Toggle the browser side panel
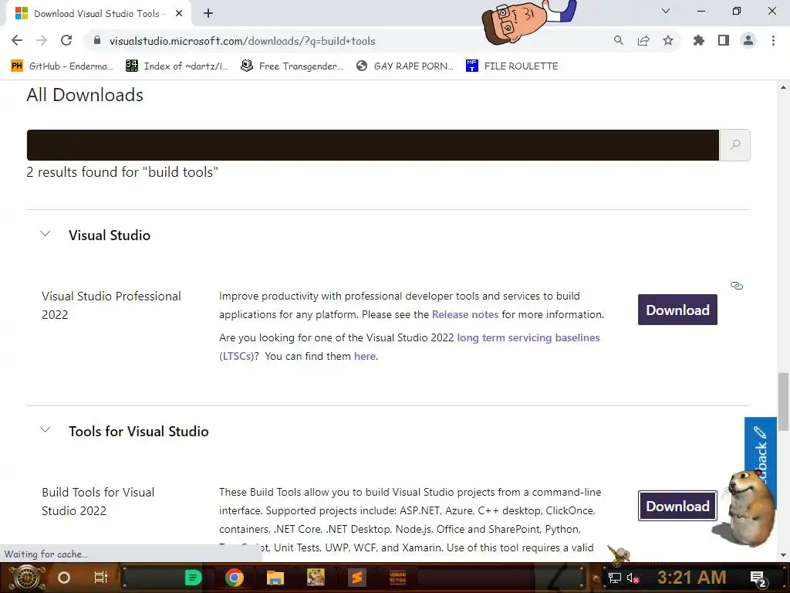The image size is (790, 593). tap(724, 40)
